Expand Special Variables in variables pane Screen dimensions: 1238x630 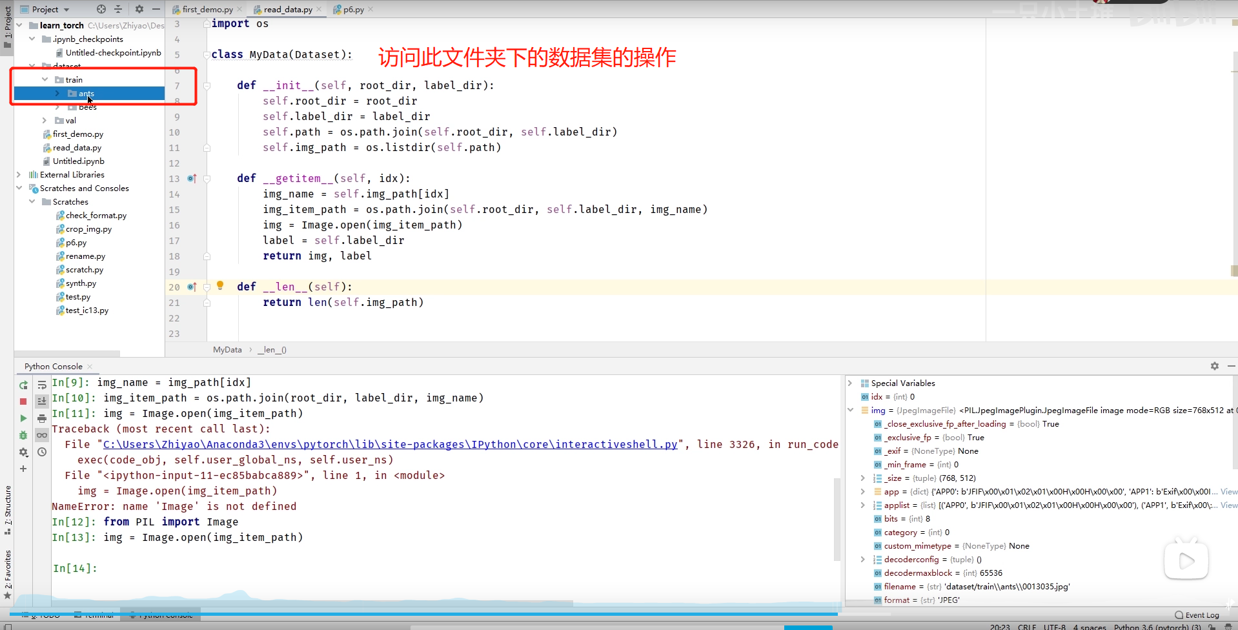click(x=850, y=383)
